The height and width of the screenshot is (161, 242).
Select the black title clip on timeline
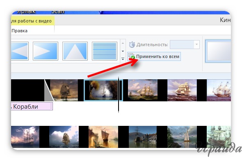click(28, 90)
